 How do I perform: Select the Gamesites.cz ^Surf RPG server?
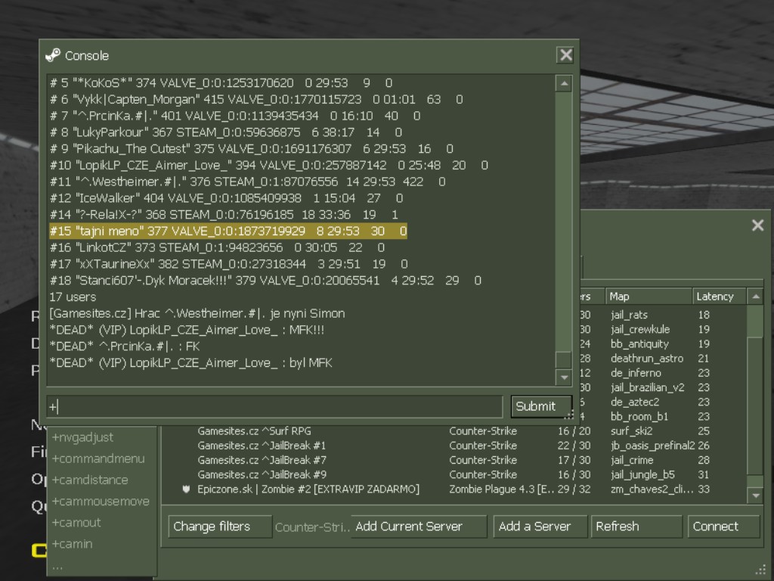454,430
